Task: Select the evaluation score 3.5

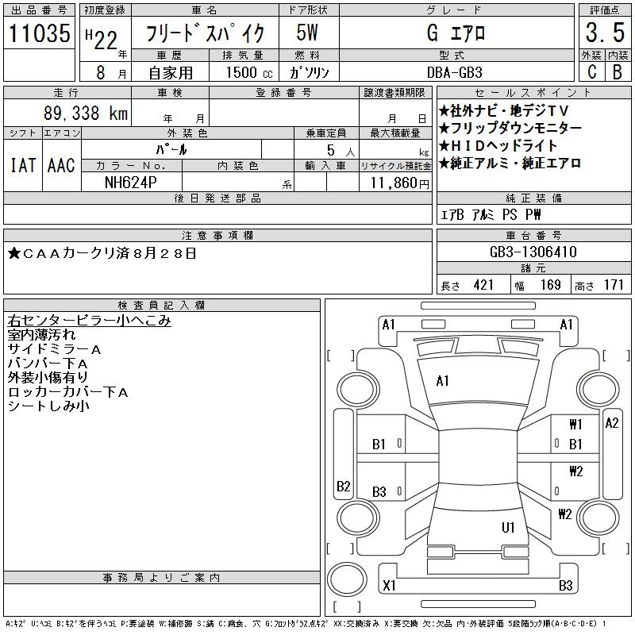Action: [x=602, y=33]
